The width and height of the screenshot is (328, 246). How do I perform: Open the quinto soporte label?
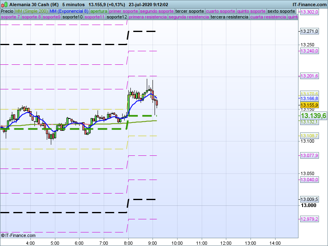[x=251, y=11]
